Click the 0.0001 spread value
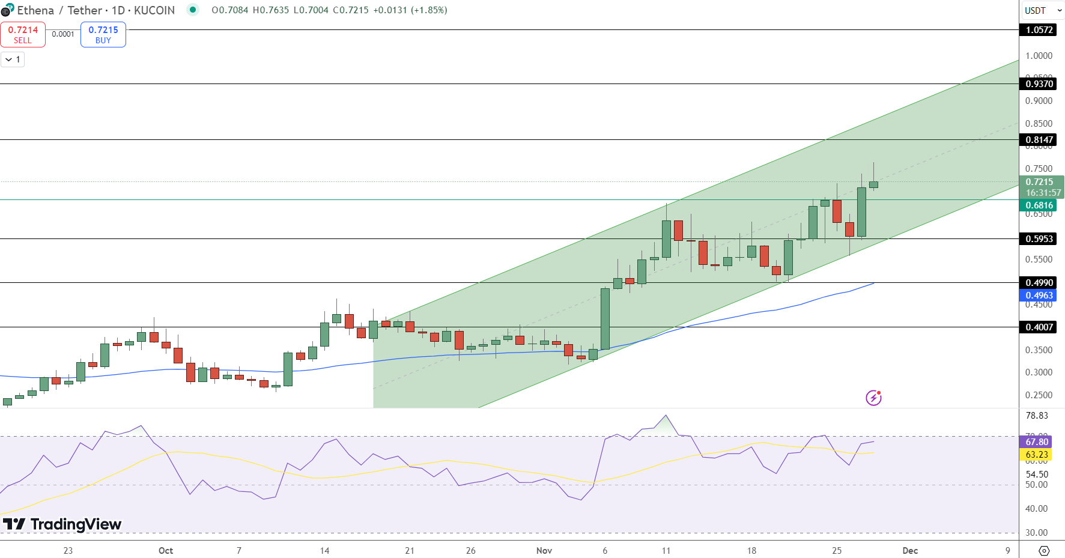The width and height of the screenshot is (1065, 558). 63,34
